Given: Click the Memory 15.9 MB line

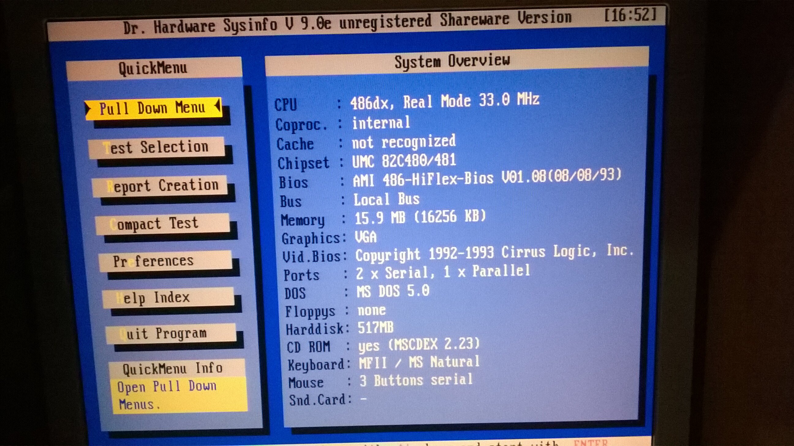Looking at the screenshot, I should pyautogui.click(x=420, y=217).
